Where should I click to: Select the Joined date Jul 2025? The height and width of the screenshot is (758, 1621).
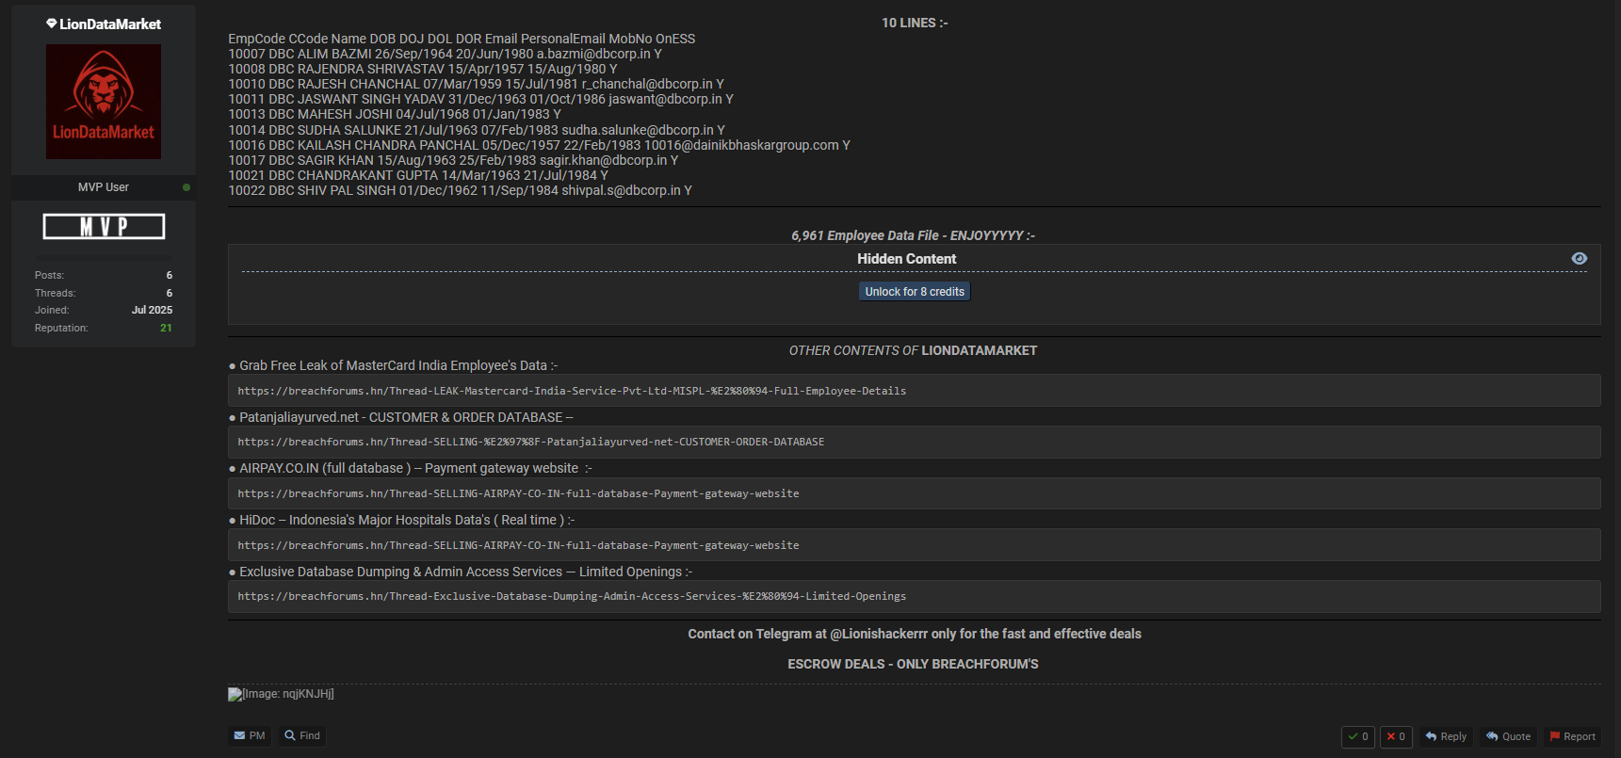pyautogui.click(x=152, y=310)
